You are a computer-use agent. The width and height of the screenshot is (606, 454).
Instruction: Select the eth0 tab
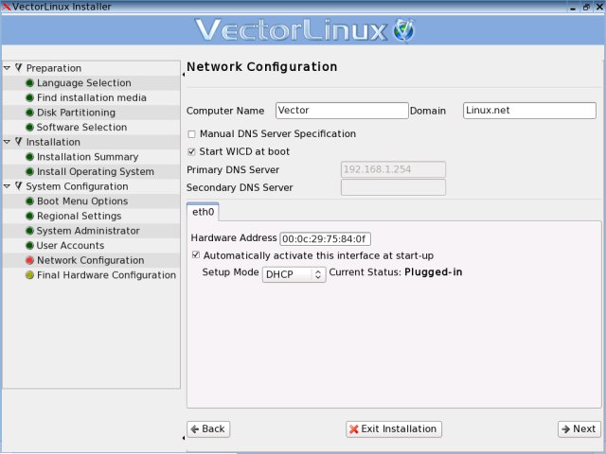click(203, 212)
